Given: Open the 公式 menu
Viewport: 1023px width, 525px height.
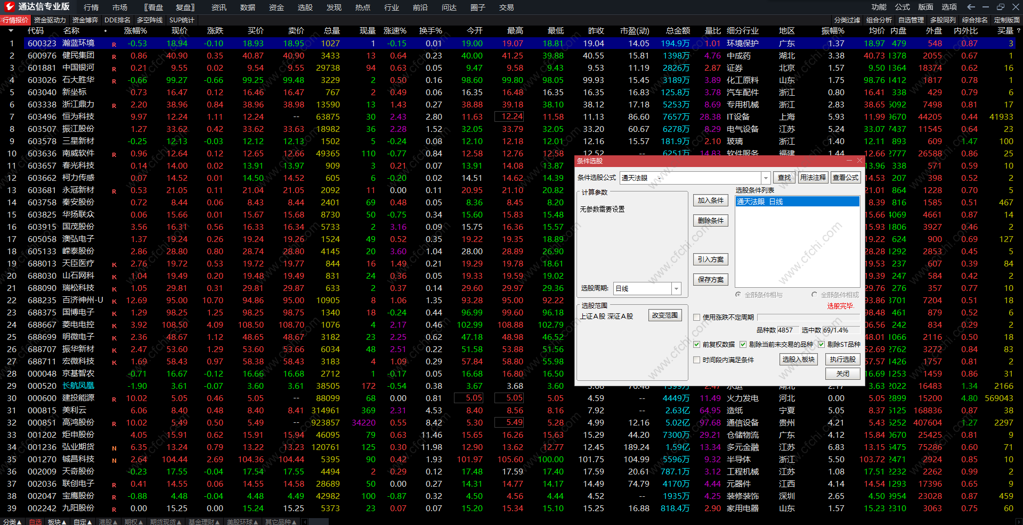Looking at the screenshot, I should (902, 7).
